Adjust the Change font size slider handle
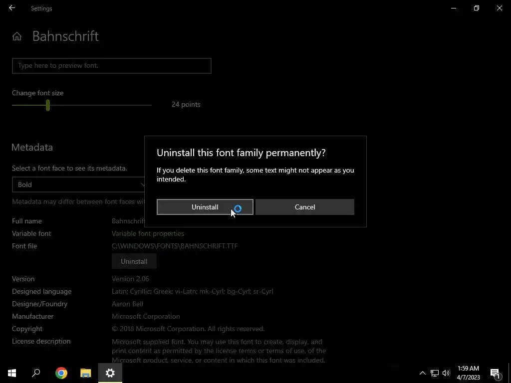Viewport: 511px width, 383px height. coord(48,105)
